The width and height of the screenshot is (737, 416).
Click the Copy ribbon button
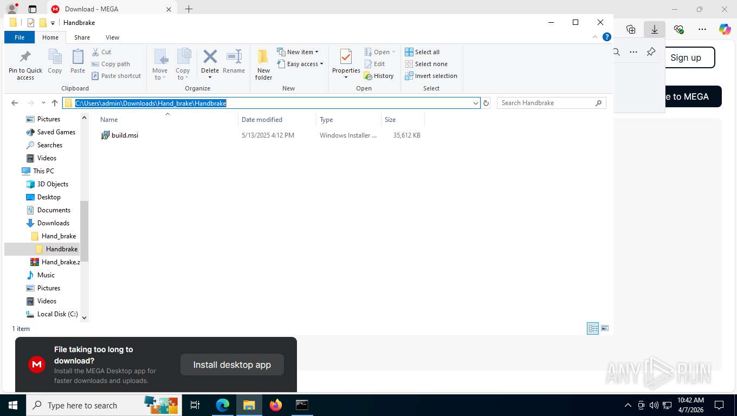click(55, 61)
